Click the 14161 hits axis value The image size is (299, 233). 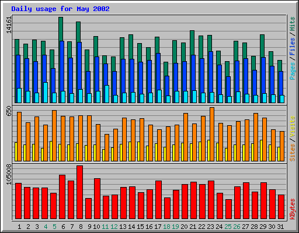(x=9, y=25)
